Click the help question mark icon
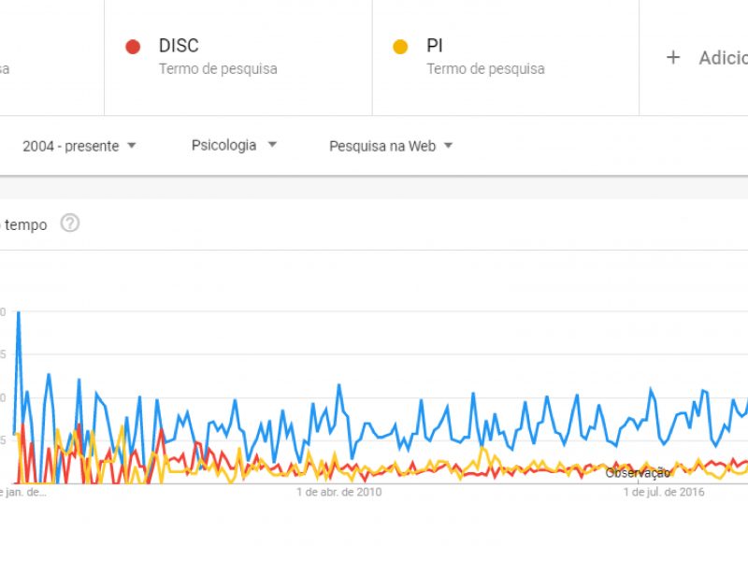This screenshot has height=561, width=748. (x=69, y=223)
